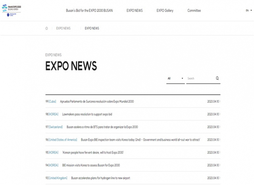Click the second EXPO NEWS breadcrumb item
This screenshot has width=254, height=185.
coord(92,29)
